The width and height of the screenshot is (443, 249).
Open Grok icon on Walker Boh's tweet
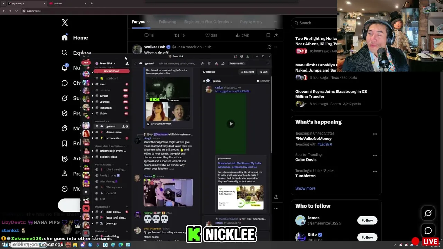(x=269, y=47)
